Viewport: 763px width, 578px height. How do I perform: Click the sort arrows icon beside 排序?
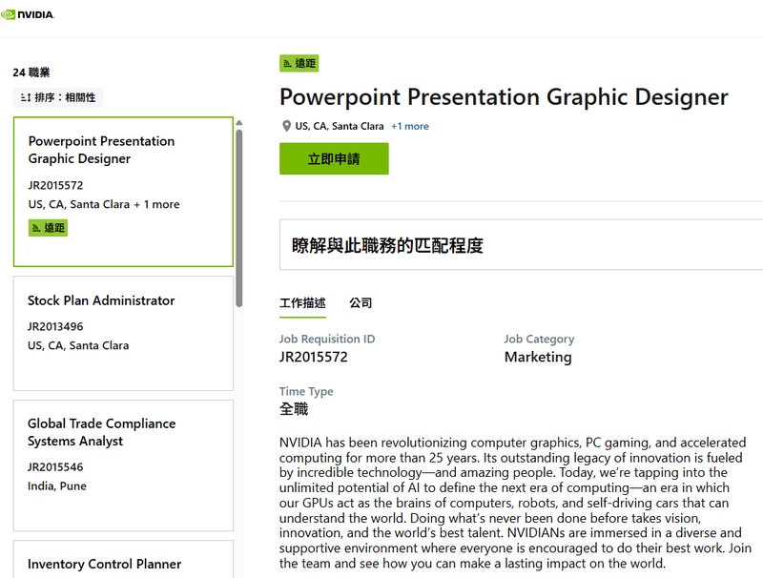pyautogui.click(x=26, y=98)
